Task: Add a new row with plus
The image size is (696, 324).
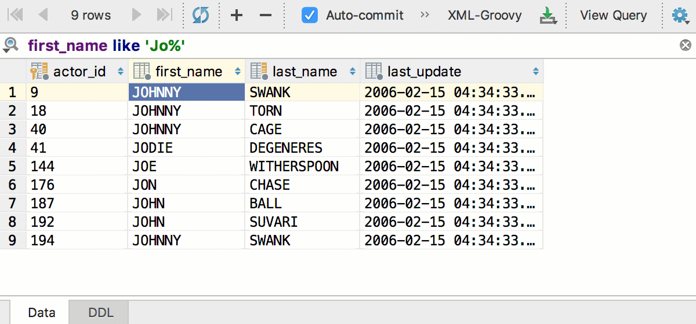Action: [x=237, y=16]
